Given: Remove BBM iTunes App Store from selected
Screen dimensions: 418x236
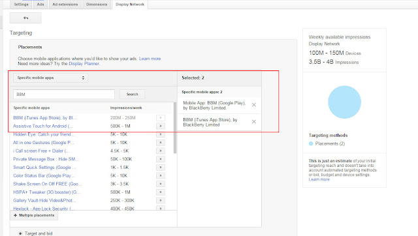Looking at the screenshot, I should click(254, 122).
